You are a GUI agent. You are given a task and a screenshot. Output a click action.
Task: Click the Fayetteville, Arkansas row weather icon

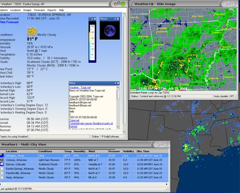tap(2, 173)
